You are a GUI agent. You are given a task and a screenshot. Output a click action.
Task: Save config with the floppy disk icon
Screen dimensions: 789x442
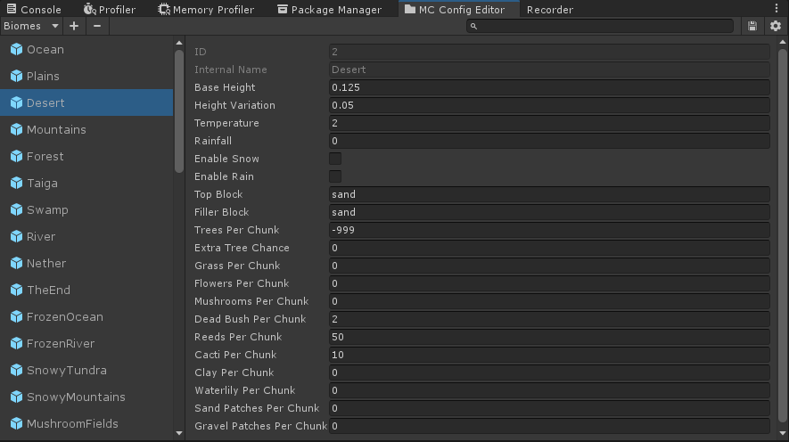coord(752,26)
